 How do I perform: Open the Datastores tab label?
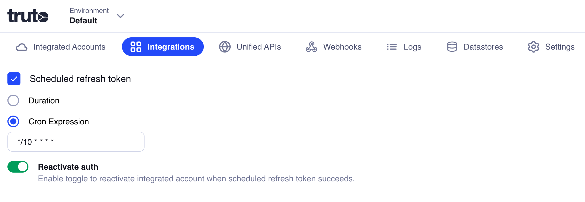(x=483, y=47)
